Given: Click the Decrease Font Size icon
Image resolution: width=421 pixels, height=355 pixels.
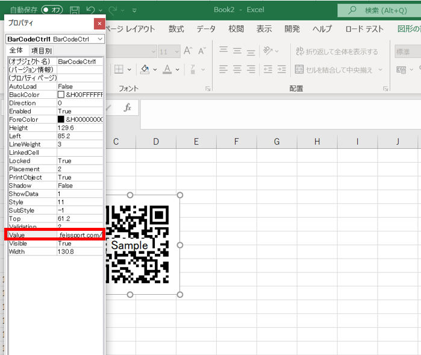Looking at the screenshot, I should pyautogui.click(x=202, y=51).
